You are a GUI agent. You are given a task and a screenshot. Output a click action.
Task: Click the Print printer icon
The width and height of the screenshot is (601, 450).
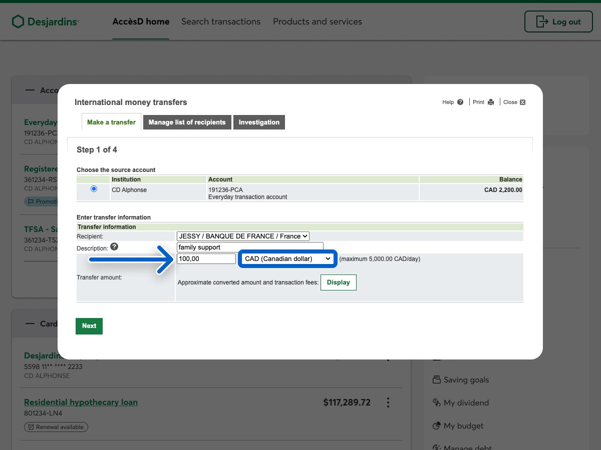tap(491, 102)
